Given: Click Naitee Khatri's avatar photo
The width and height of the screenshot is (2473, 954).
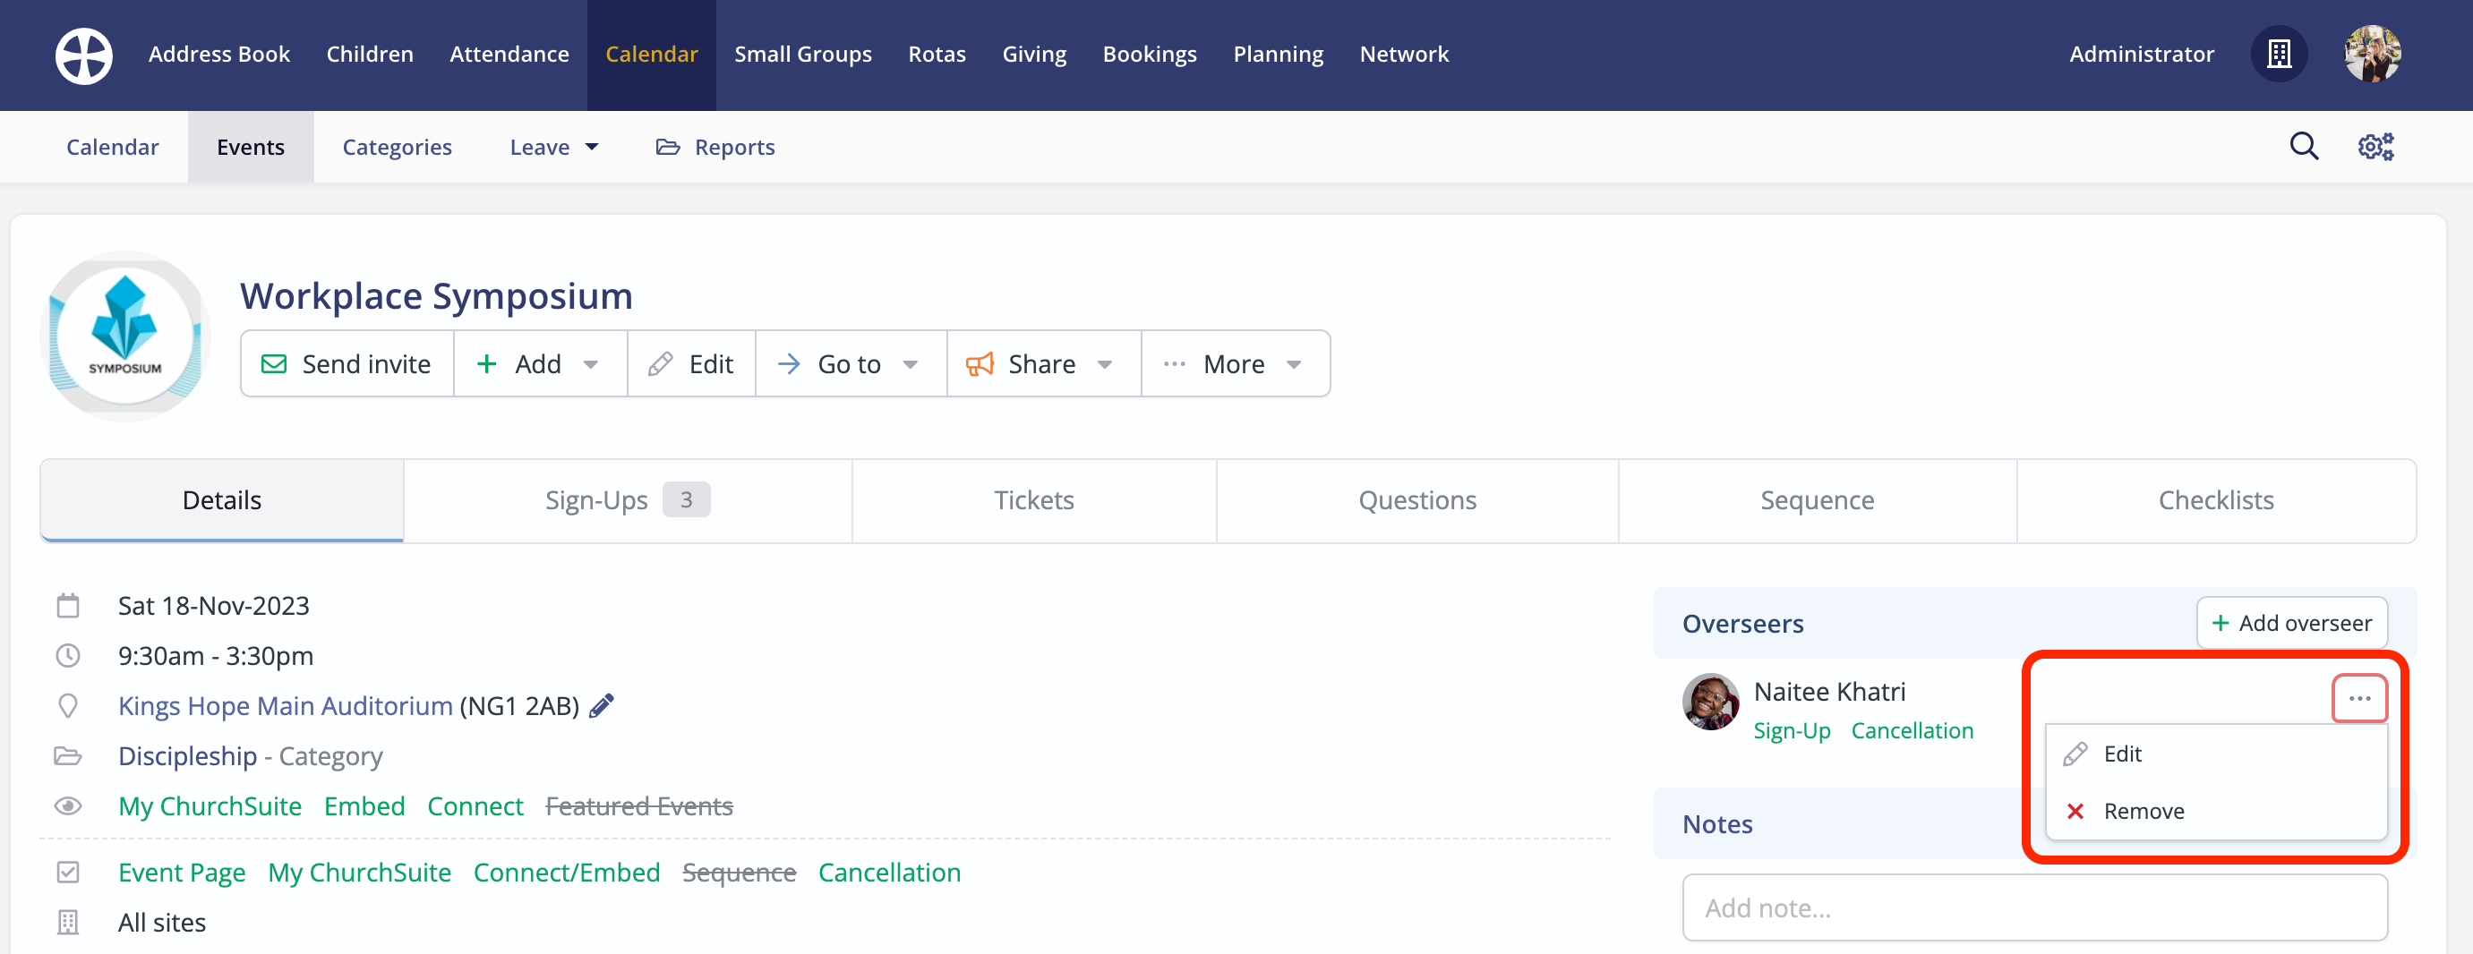Looking at the screenshot, I should pyautogui.click(x=1711, y=702).
